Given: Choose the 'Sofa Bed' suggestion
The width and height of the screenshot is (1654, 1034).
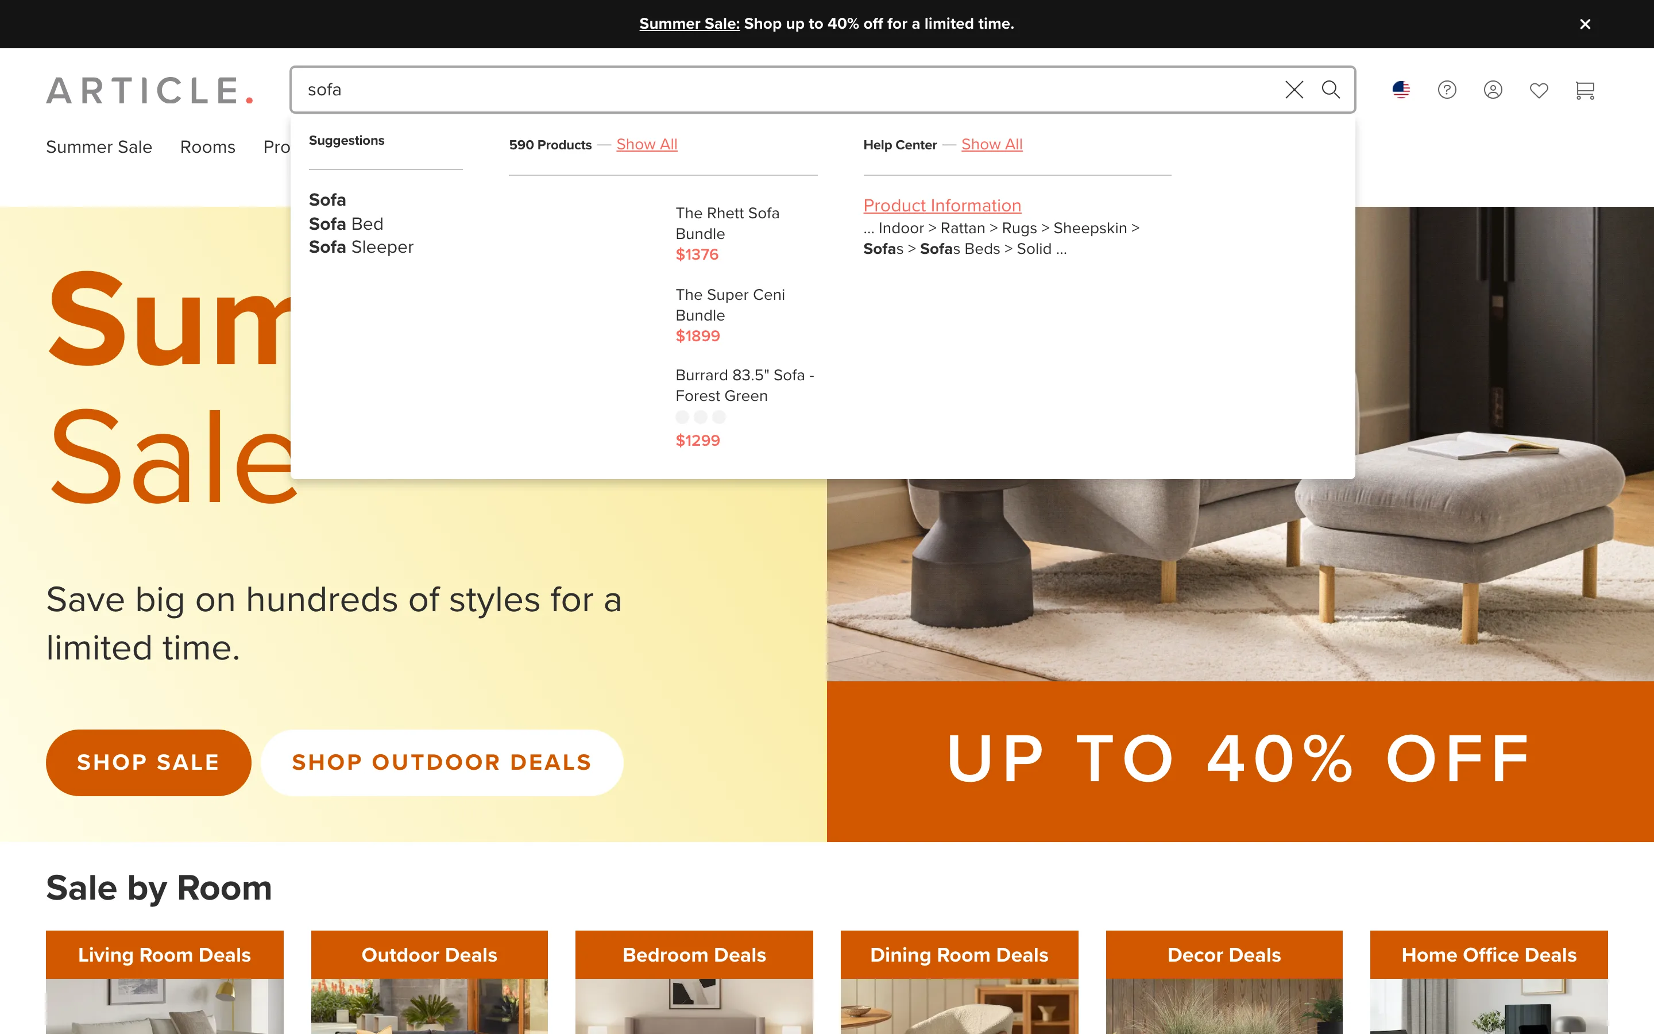Looking at the screenshot, I should 346,223.
